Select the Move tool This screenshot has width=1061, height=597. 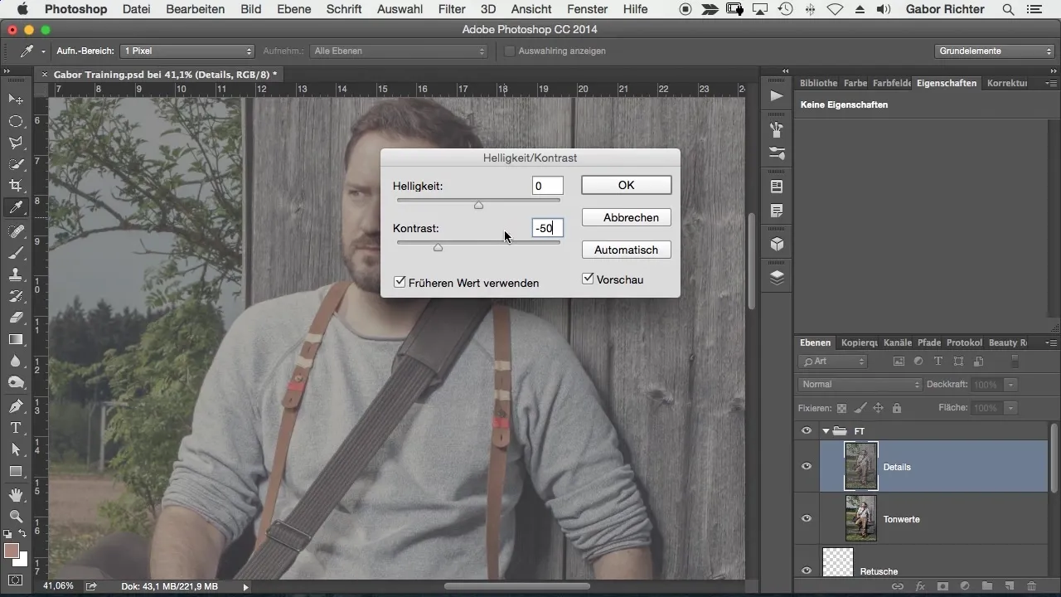coord(16,99)
